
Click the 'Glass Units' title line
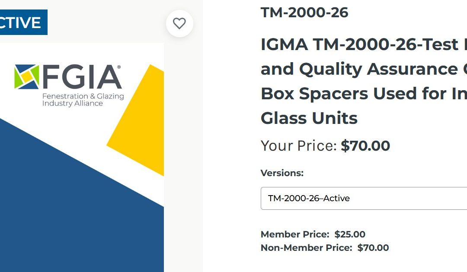tap(309, 118)
